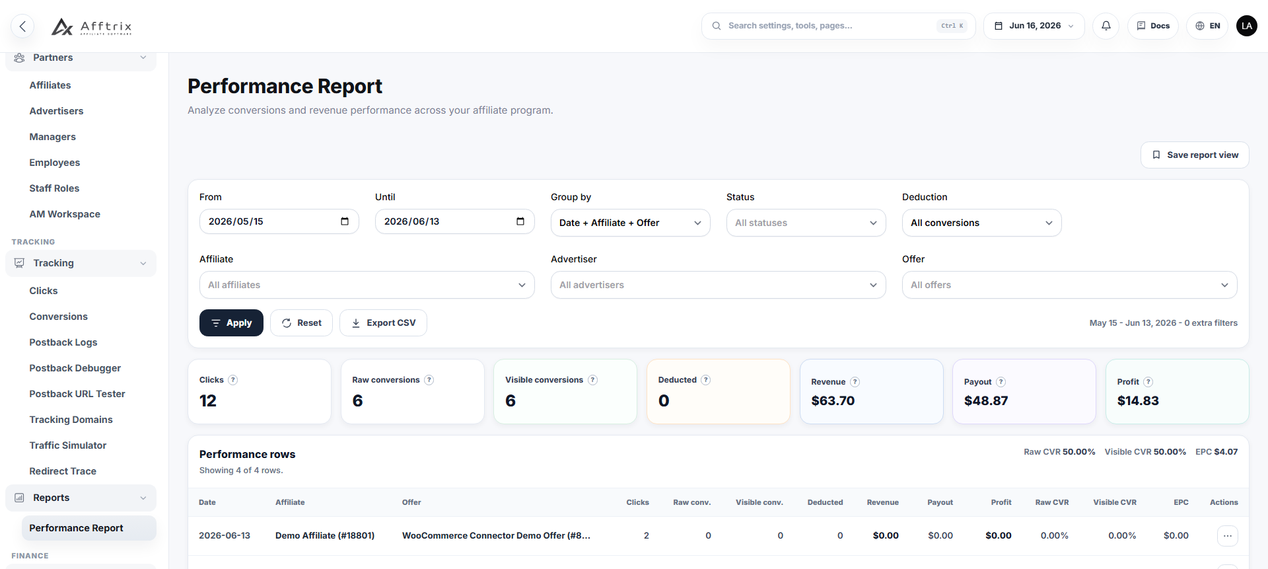Open the LA user avatar menu
Image resolution: width=1268 pixels, height=569 pixels.
point(1246,26)
